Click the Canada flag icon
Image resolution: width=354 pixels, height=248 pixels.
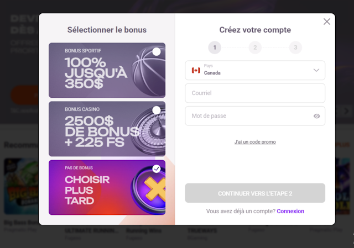(196, 70)
